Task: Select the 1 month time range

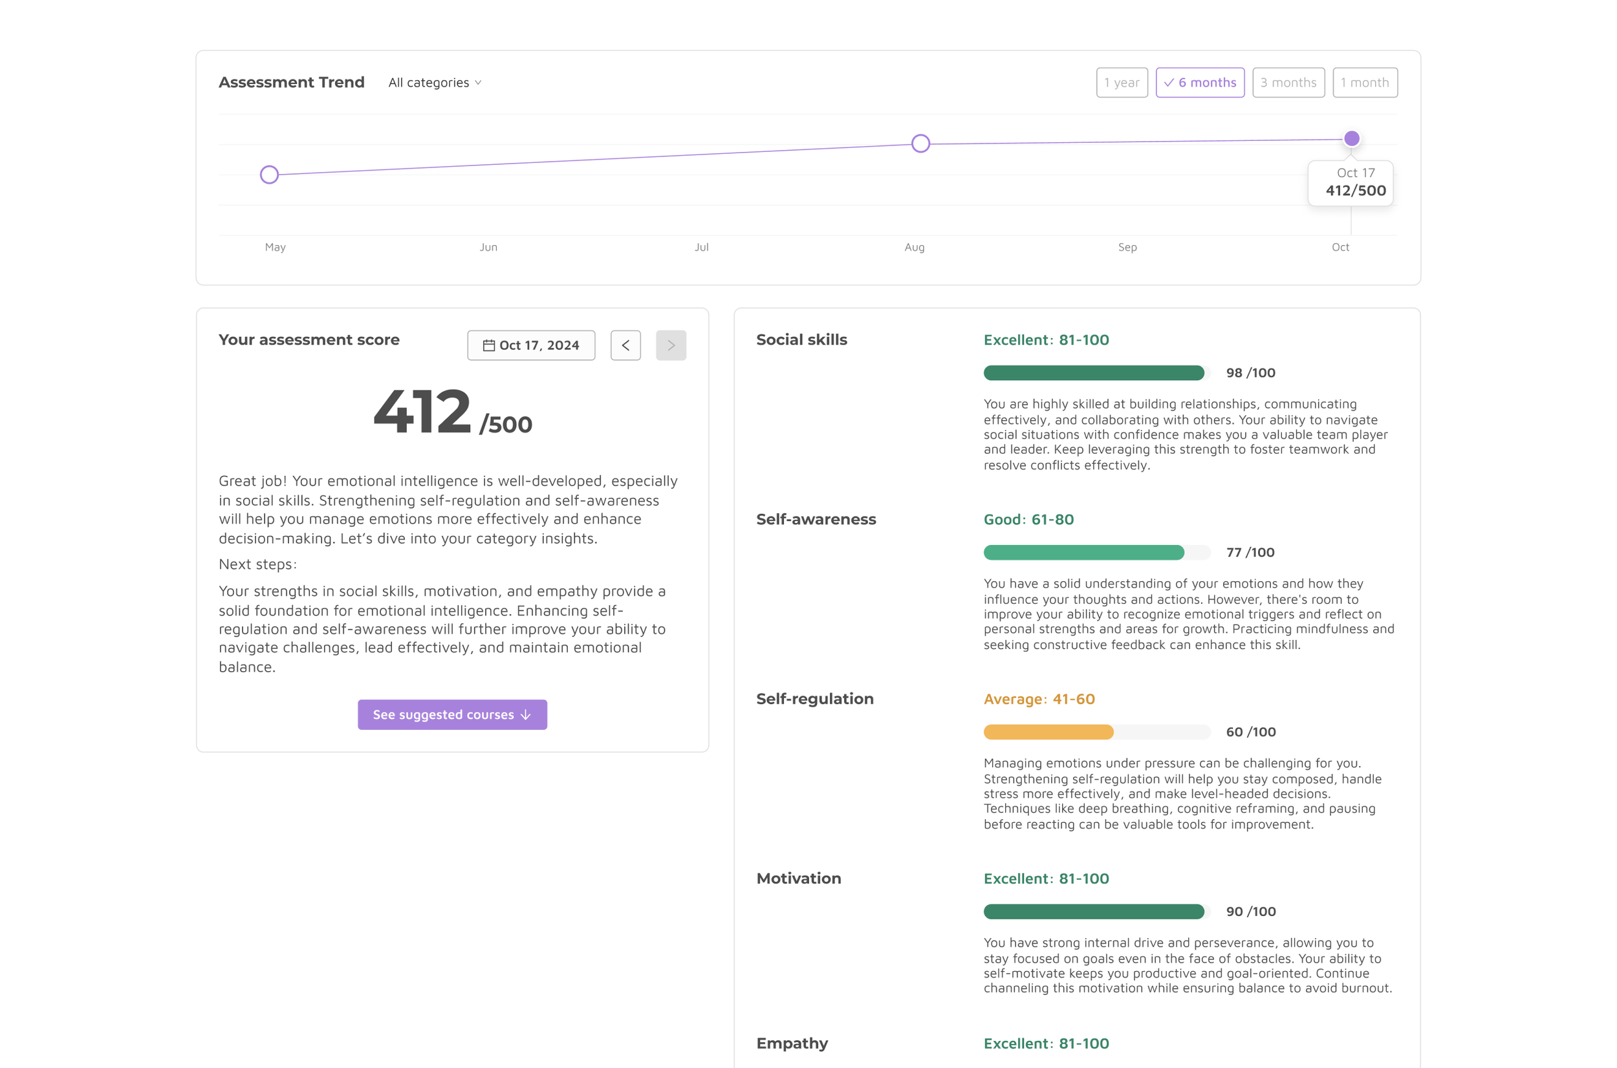Action: pyautogui.click(x=1364, y=82)
